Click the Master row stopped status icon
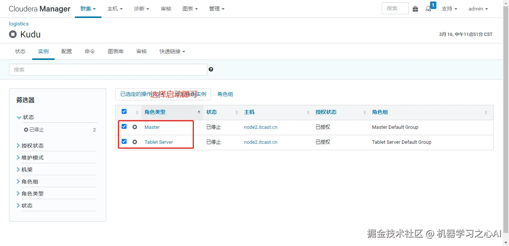This screenshot has height=246, width=509. click(x=135, y=127)
